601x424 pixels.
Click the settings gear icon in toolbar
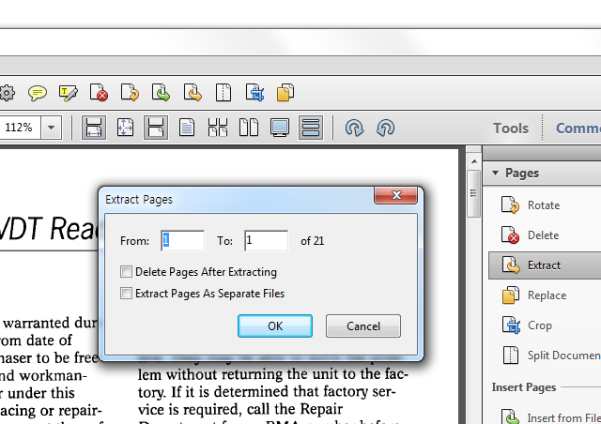(7, 93)
